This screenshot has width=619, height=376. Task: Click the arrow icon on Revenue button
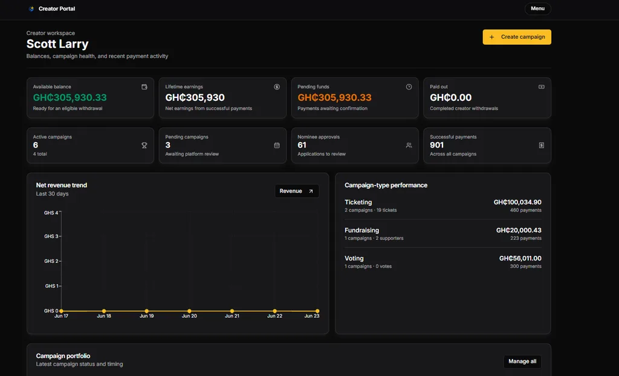pyautogui.click(x=311, y=191)
